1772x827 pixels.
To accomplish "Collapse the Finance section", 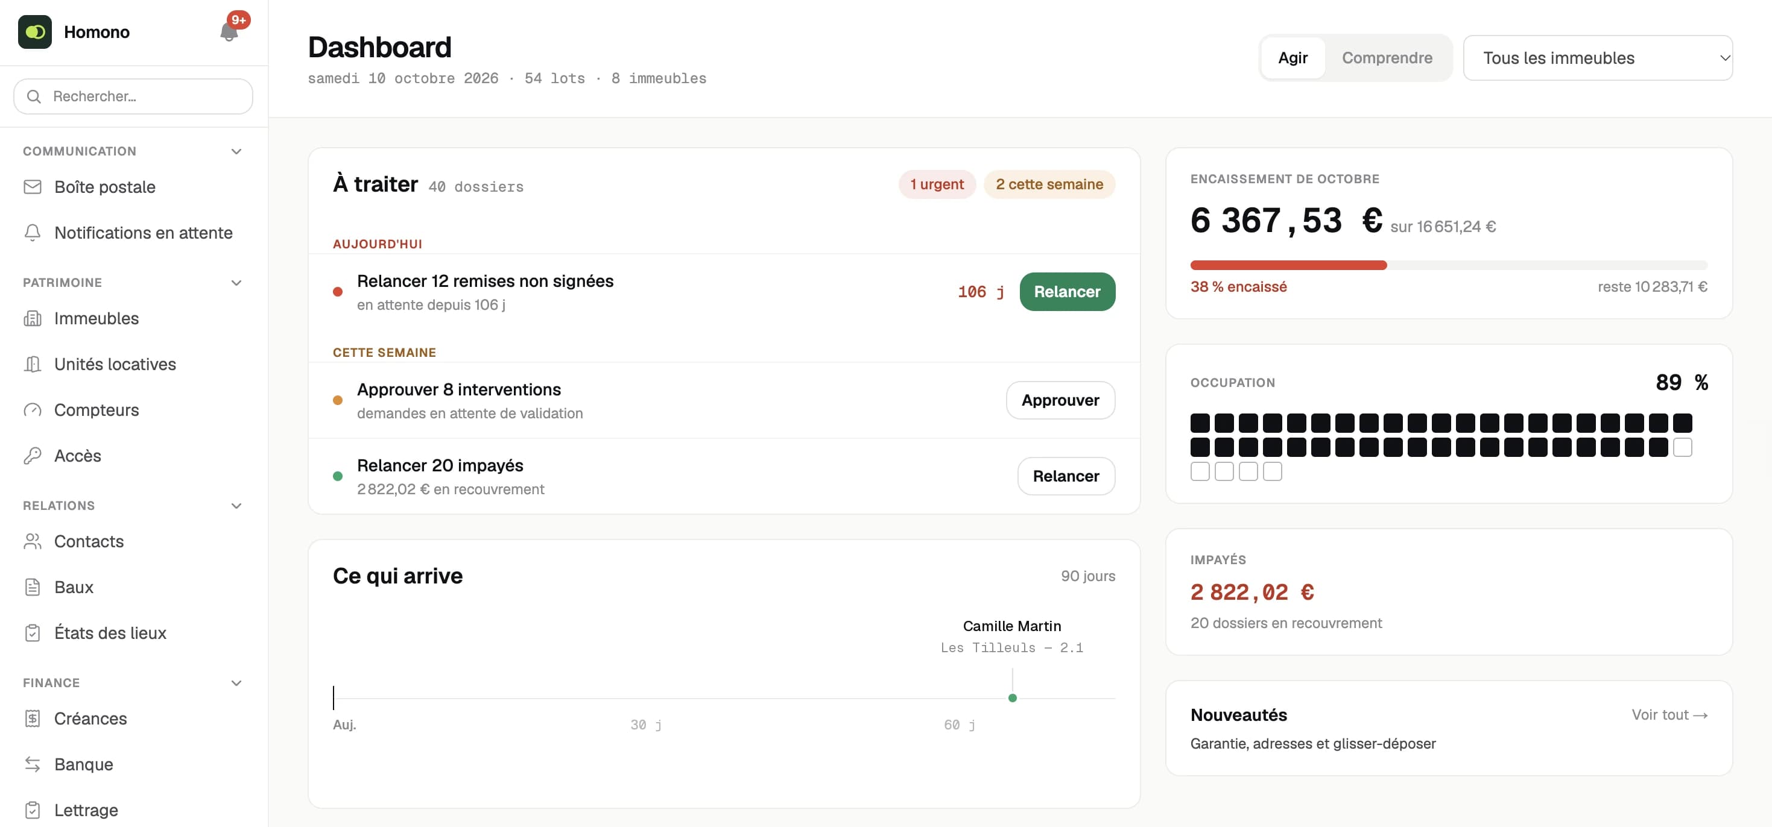I will click(x=236, y=684).
